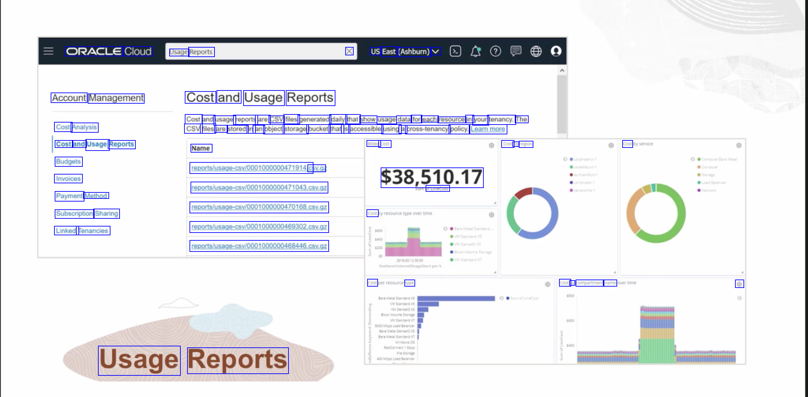Download the report 0001000000471043.csv.gz
The height and width of the screenshot is (397, 808).
point(259,187)
